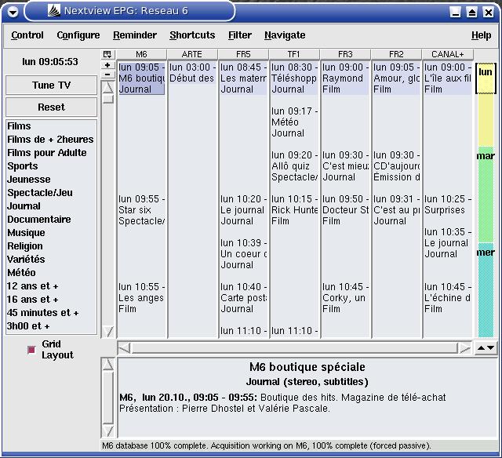
Task: Open the Help menu
Action: 481,35
